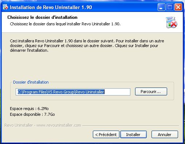Click the Revo Uninstaller logo in header
Viewport: 185px width, 144px height.
point(171,22)
